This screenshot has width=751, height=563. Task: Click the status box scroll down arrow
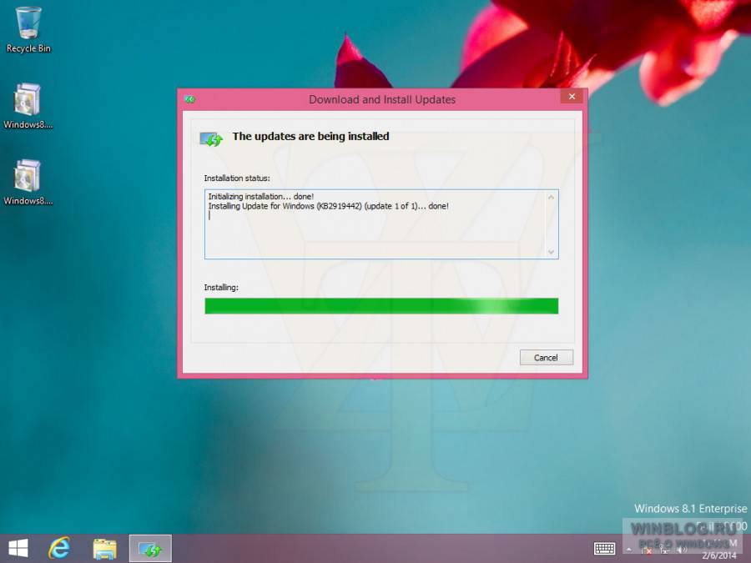pyautogui.click(x=551, y=252)
